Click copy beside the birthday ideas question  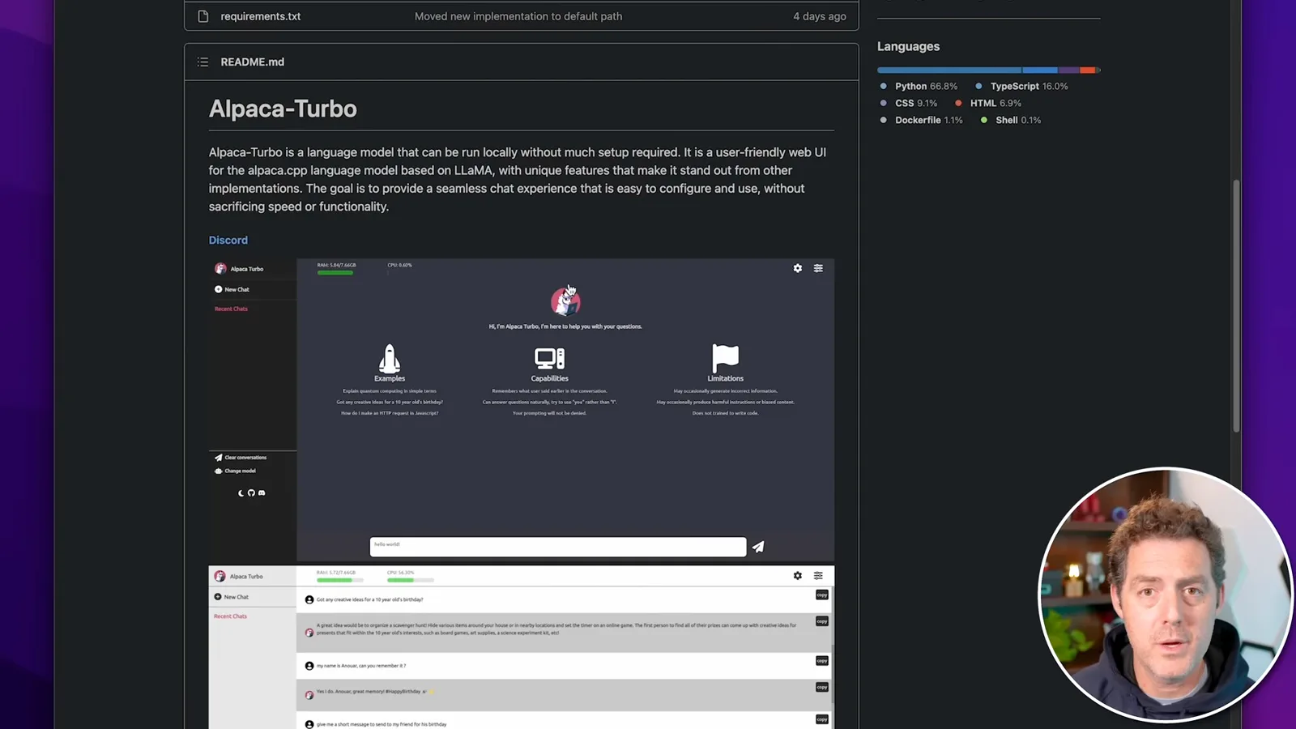pos(822,595)
